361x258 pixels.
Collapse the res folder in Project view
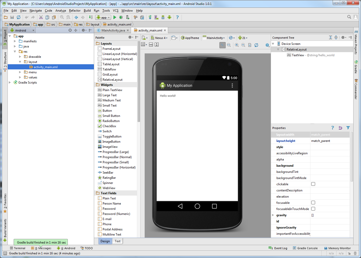[x=15, y=51]
